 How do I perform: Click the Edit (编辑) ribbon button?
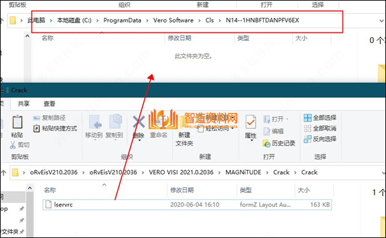point(273,131)
